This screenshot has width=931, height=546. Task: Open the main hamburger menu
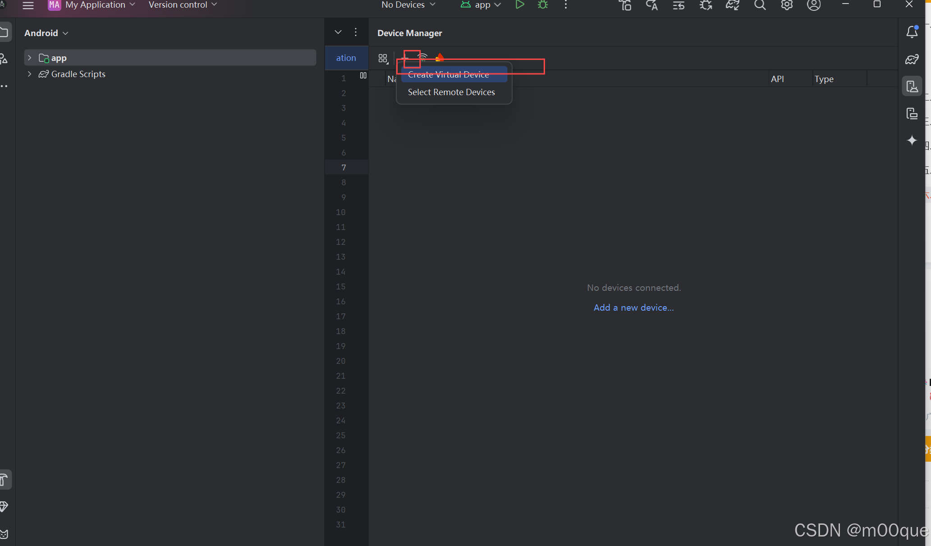(28, 5)
